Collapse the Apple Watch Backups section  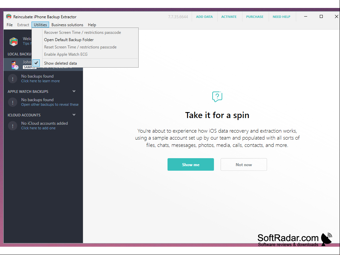point(74,91)
